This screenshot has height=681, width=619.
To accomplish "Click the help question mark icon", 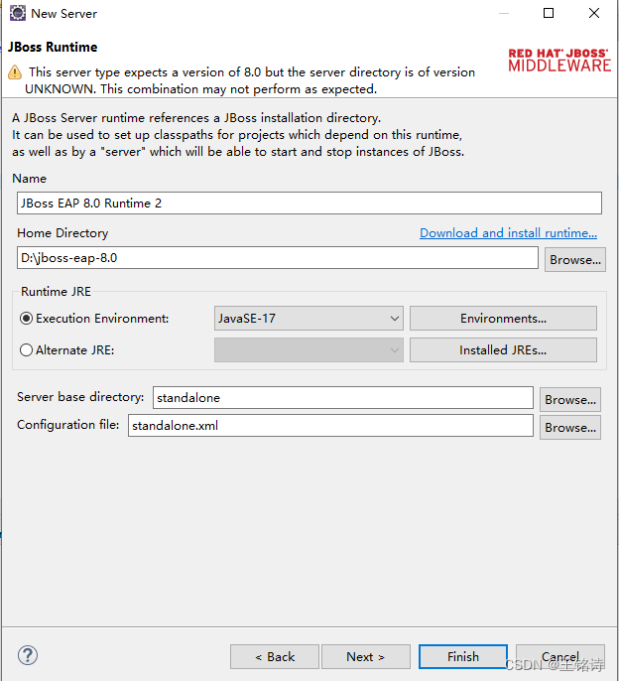I will click(x=28, y=655).
